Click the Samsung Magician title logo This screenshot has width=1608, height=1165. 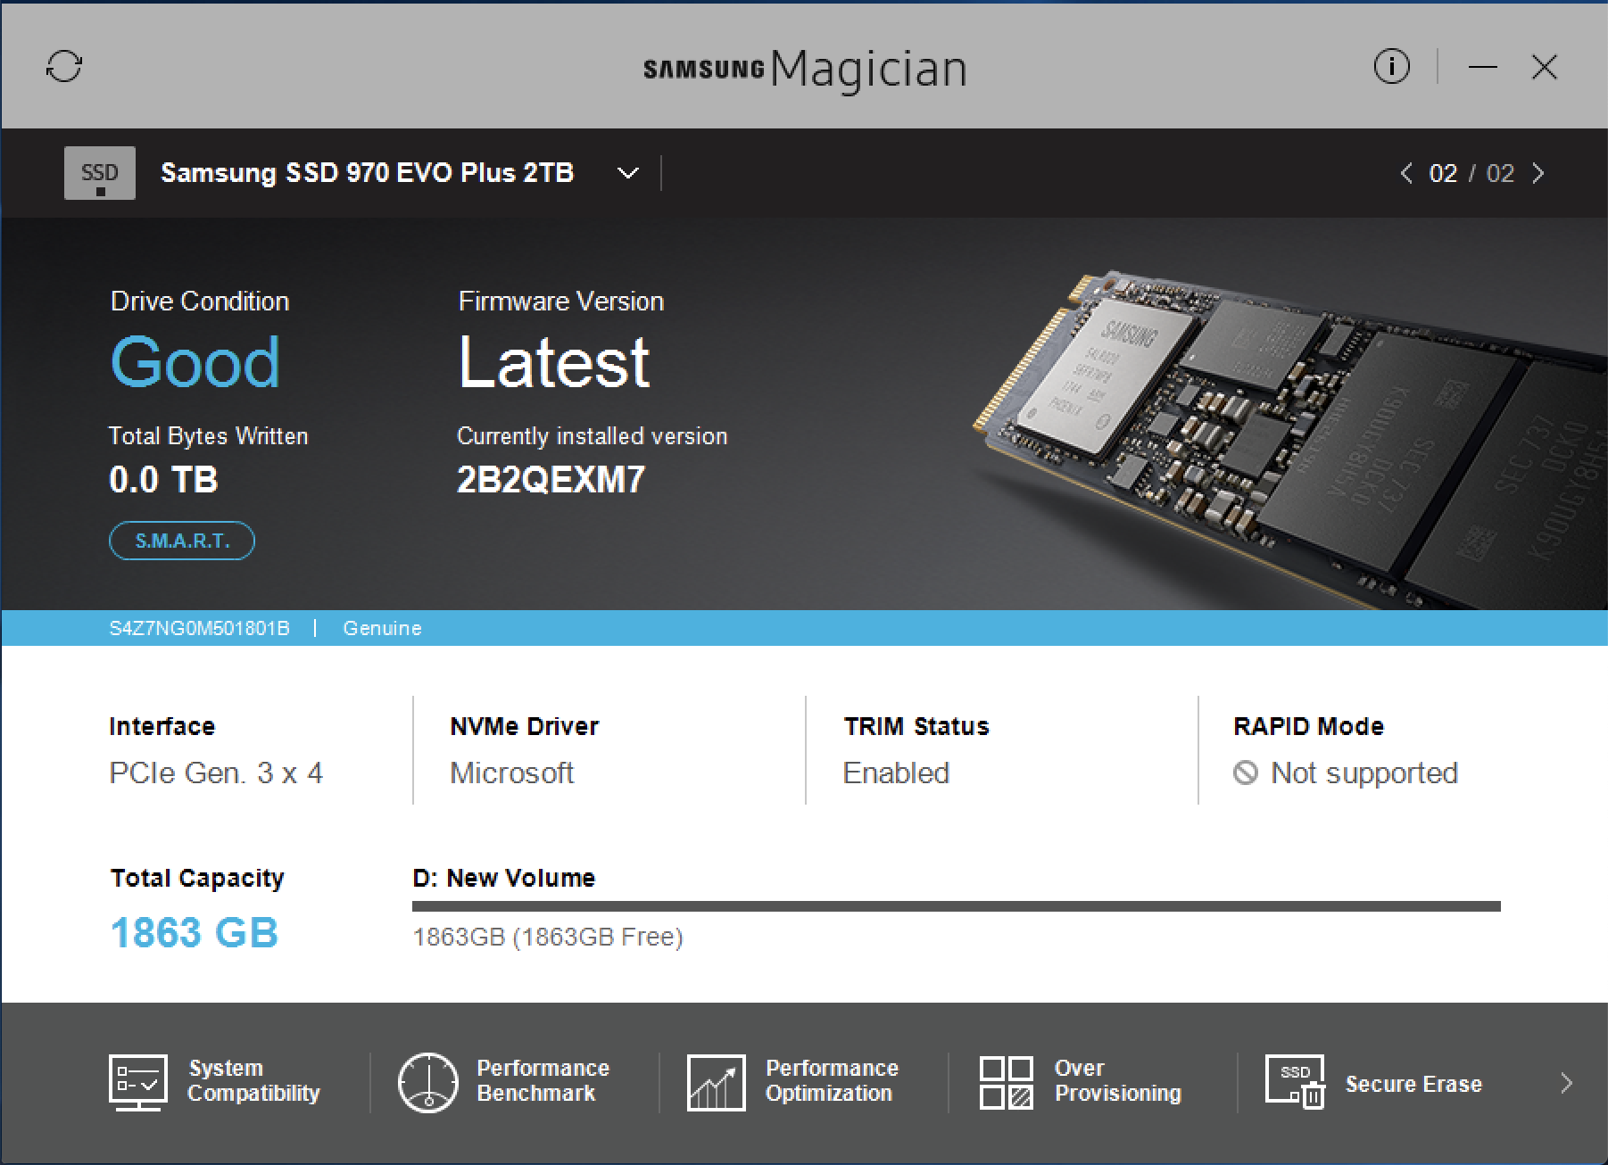[805, 70]
